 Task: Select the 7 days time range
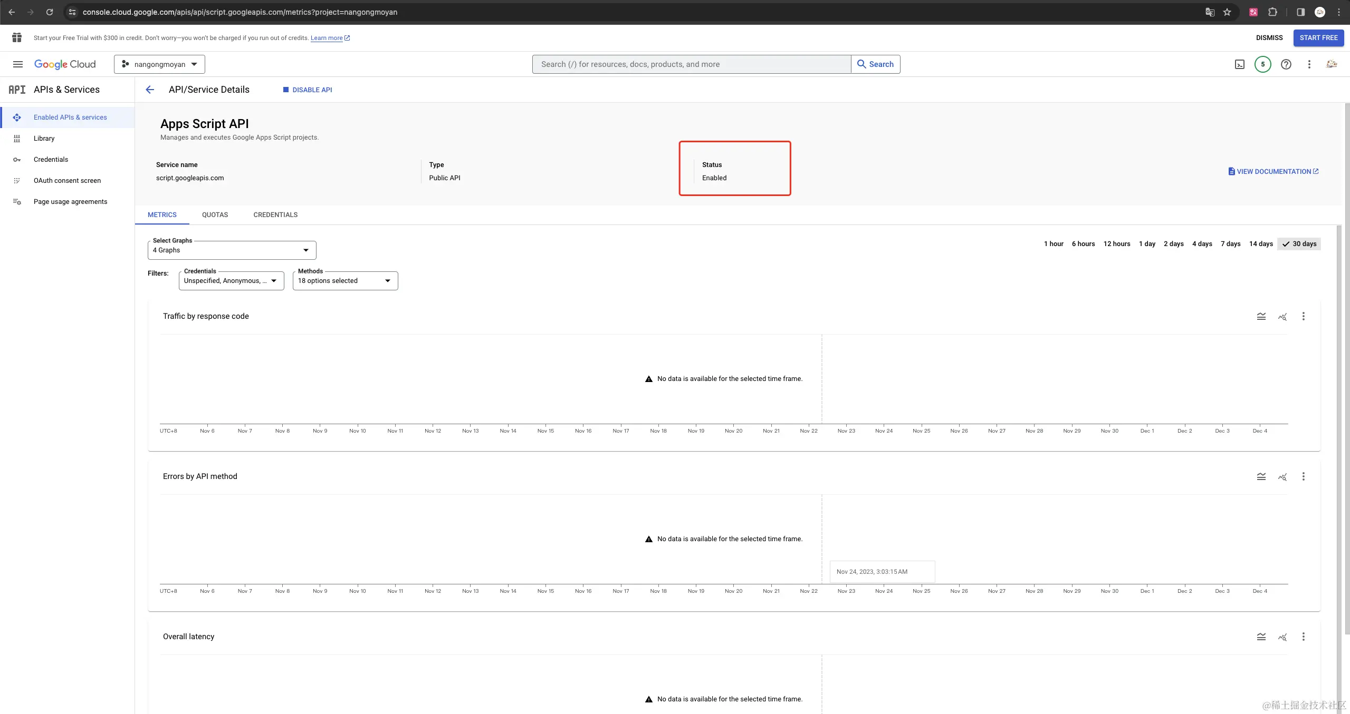(1230, 244)
